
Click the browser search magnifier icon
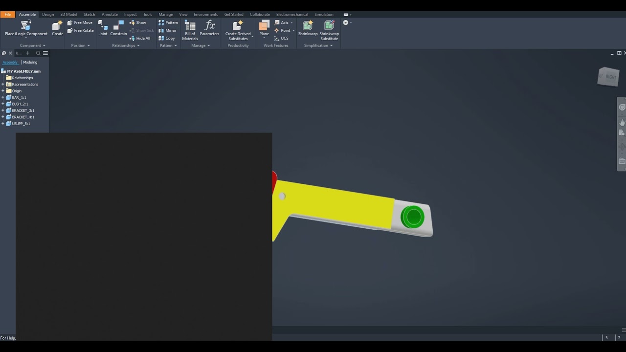pyautogui.click(x=38, y=53)
